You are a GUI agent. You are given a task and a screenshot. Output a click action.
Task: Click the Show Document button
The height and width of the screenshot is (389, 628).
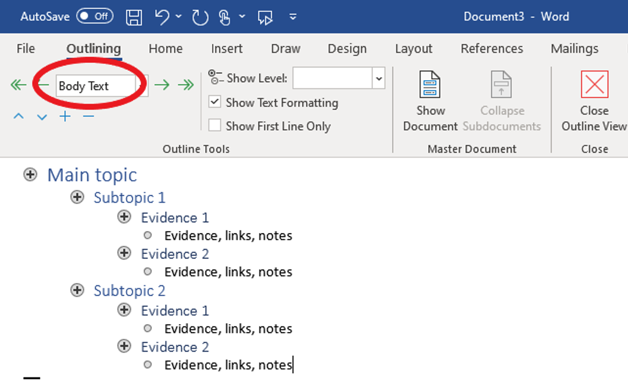coord(430,102)
